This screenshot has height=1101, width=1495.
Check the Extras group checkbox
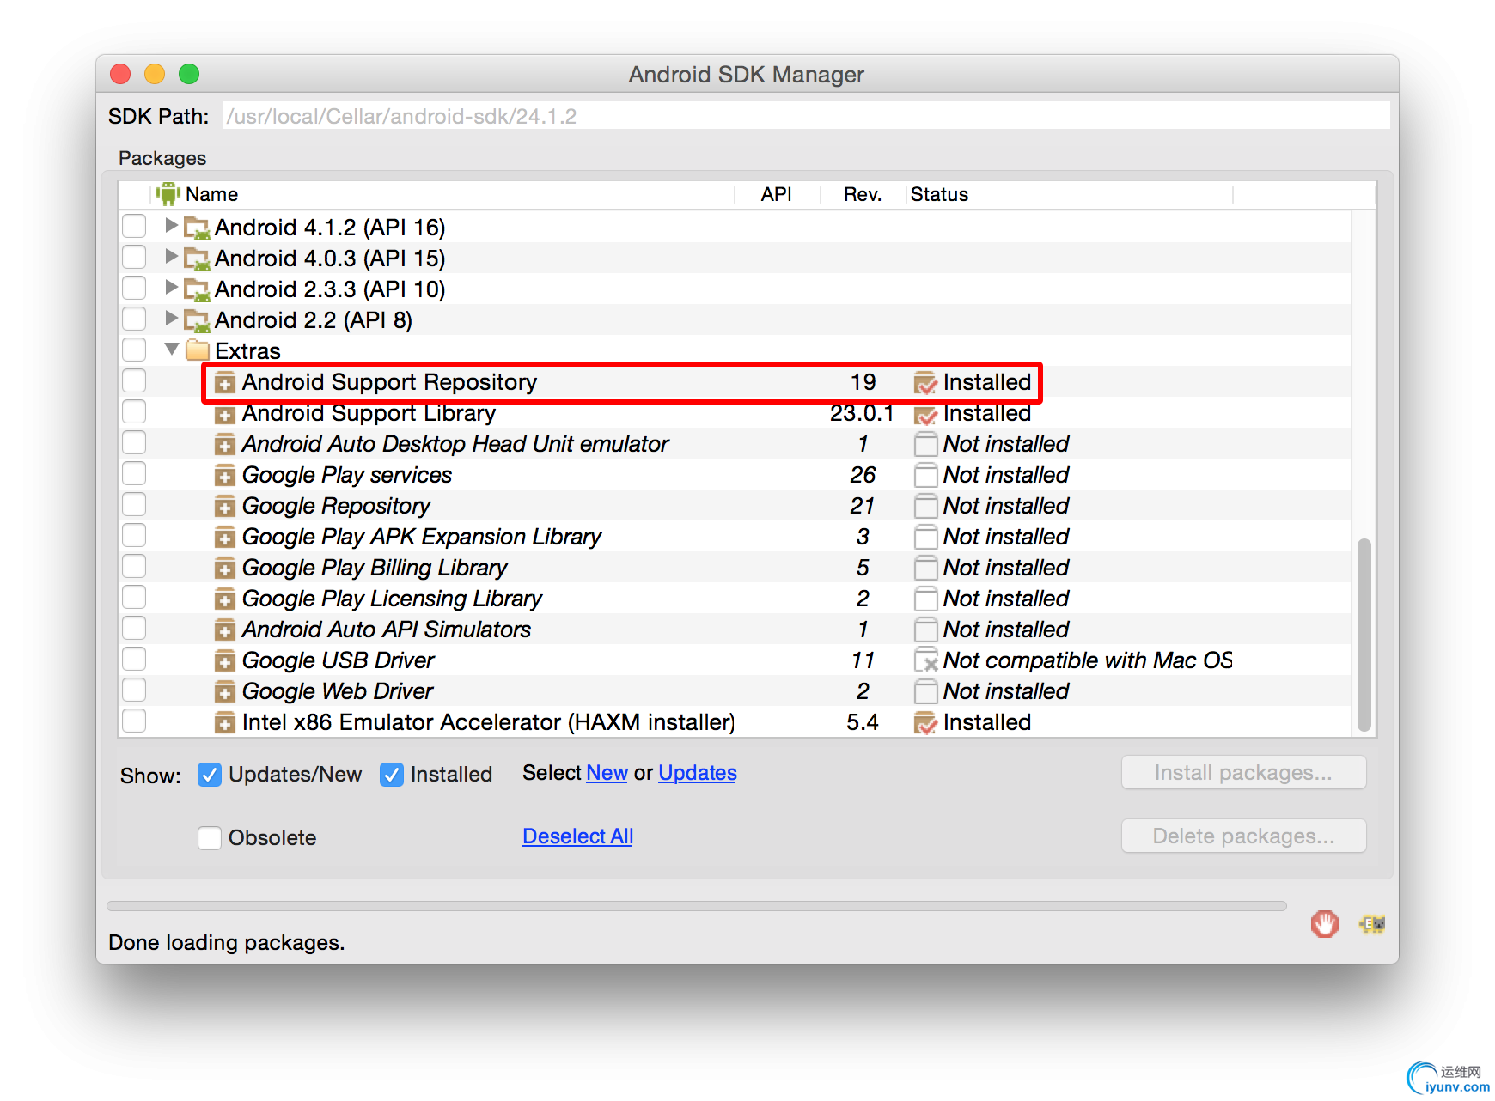pyautogui.click(x=134, y=350)
